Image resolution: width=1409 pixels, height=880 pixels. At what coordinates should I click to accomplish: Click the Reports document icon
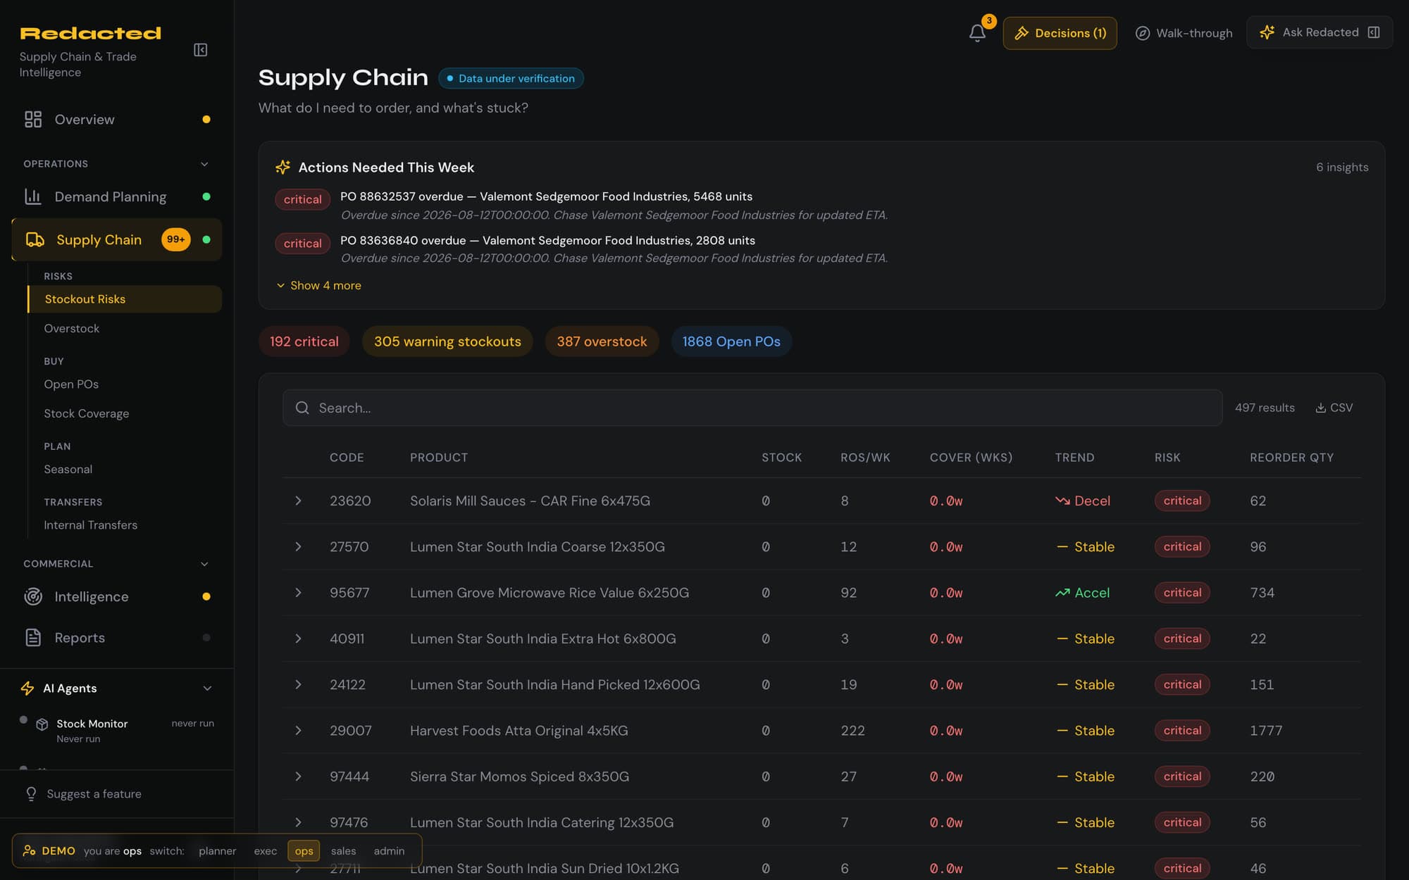[33, 638]
